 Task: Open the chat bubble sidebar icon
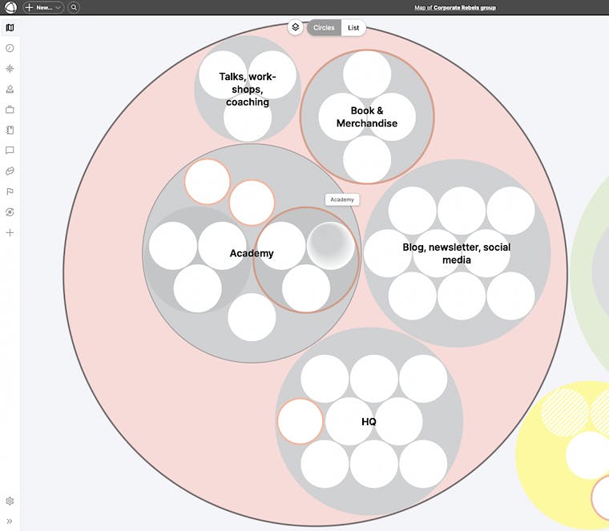click(10, 151)
